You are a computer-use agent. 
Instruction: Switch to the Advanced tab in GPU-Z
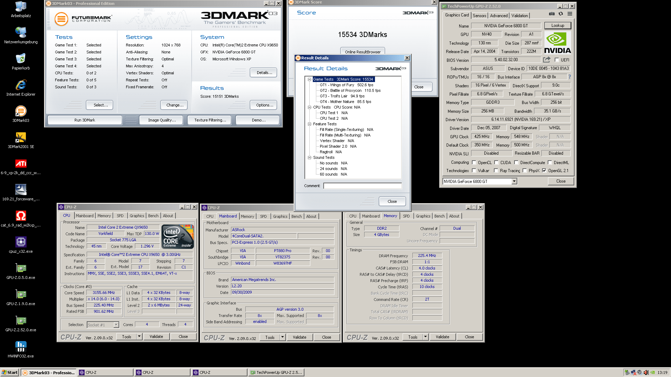499,16
